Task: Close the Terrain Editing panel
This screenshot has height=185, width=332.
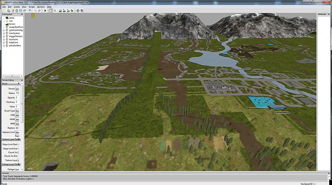Action: (22, 80)
